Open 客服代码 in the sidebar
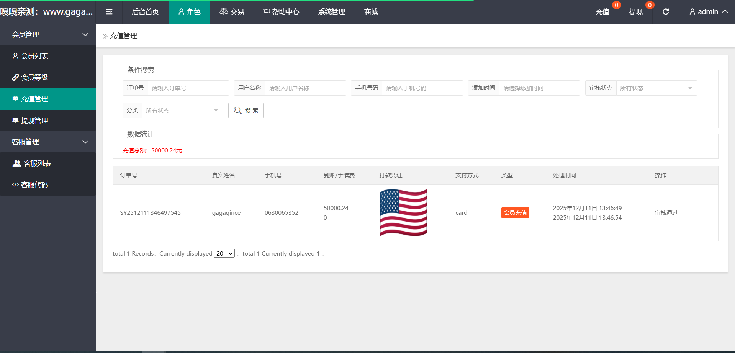The image size is (735, 353). coord(34,185)
